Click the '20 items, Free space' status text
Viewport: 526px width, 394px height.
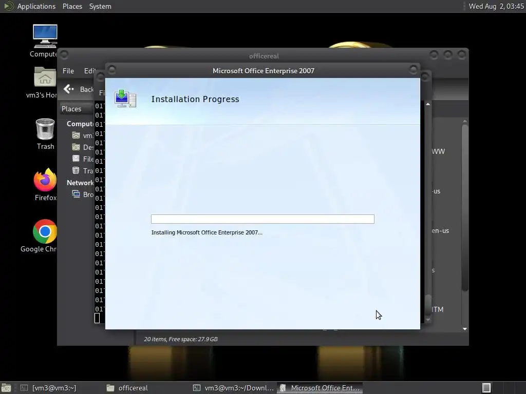181,339
